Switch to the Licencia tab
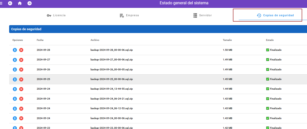 coord(56,15)
